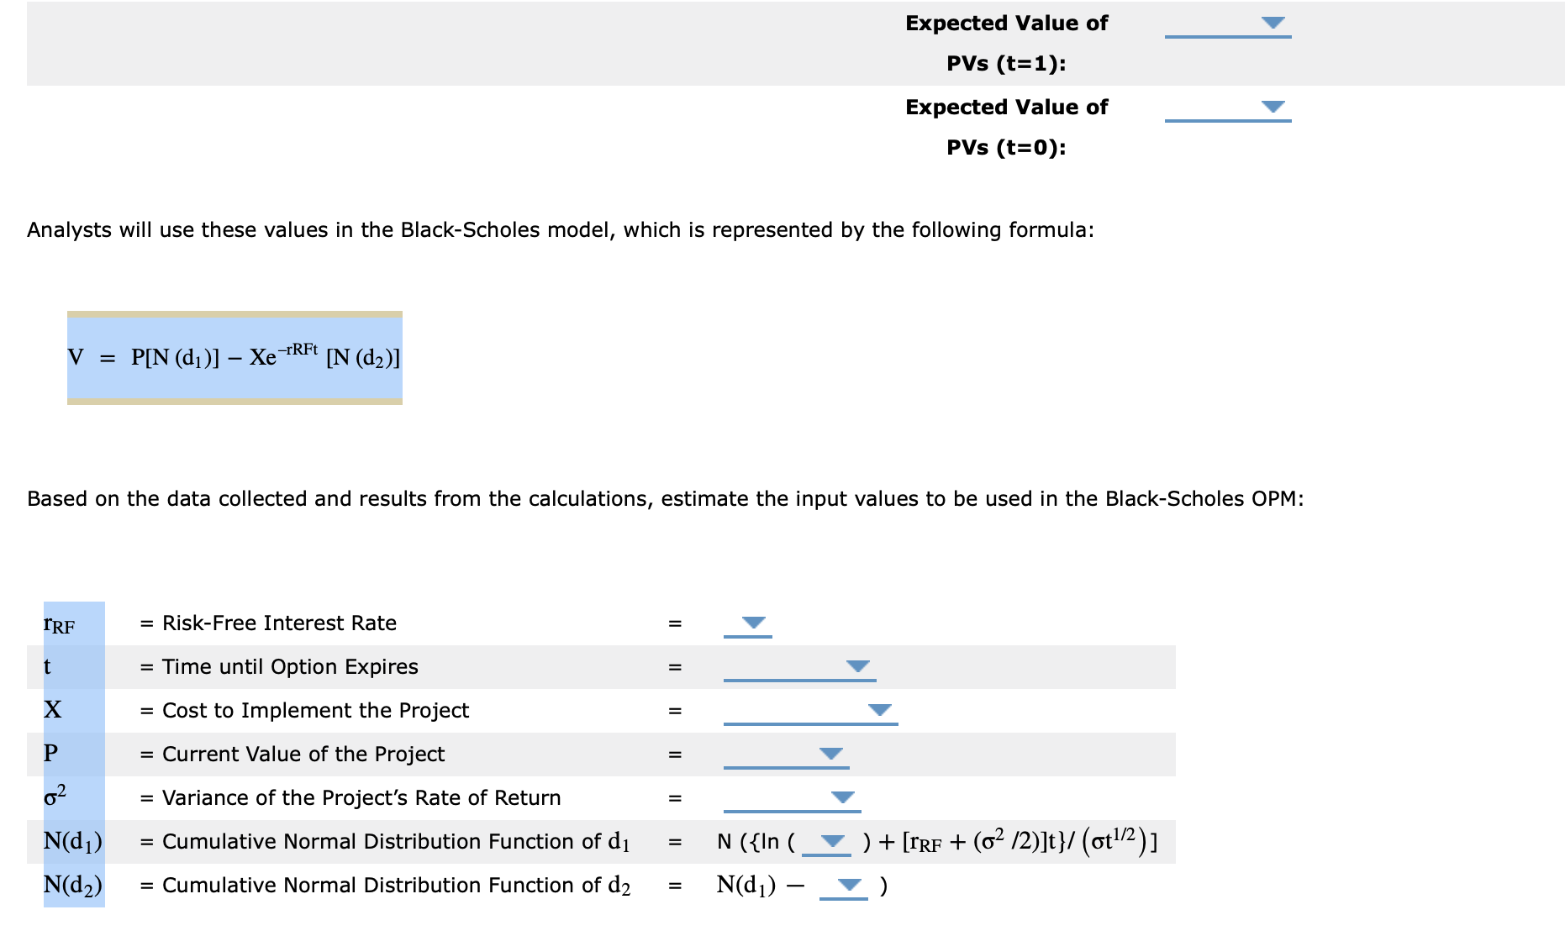The height and width of the screenshot is (936, 1565).
Task: Open the Expected Value of PVs (t=0) dropdown
Action: pyautogui.click(x=1272, y=108)
